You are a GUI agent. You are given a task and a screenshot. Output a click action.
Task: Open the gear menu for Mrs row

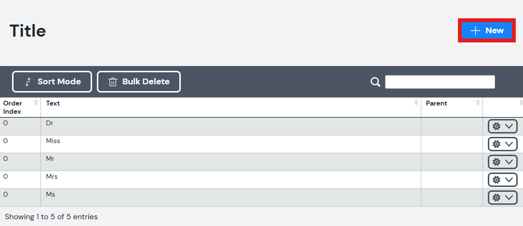pos(503,180)
